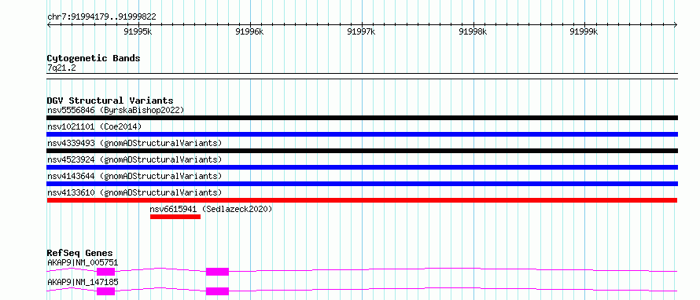700x300 pixels.
Task: Click the 7q21.2 cytogenetic band line
Action: (x=363, y=76)
